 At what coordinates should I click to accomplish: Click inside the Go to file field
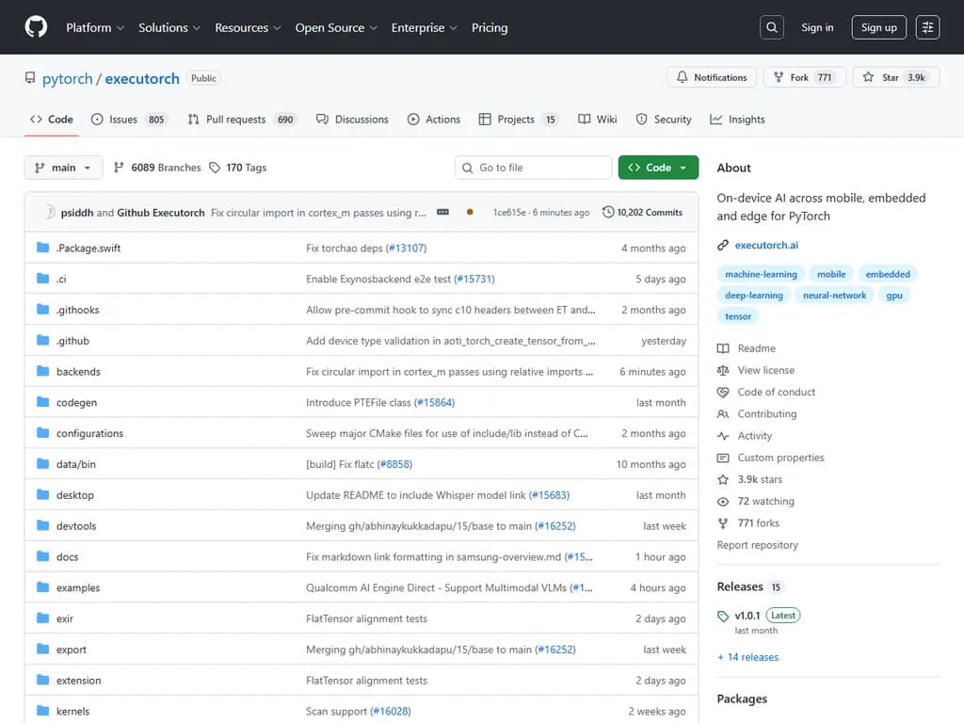[533, 167]
